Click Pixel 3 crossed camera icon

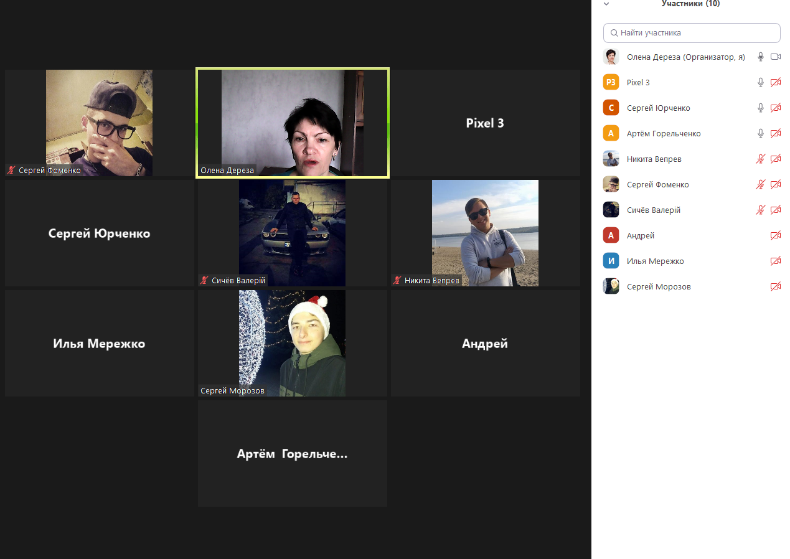776,82
